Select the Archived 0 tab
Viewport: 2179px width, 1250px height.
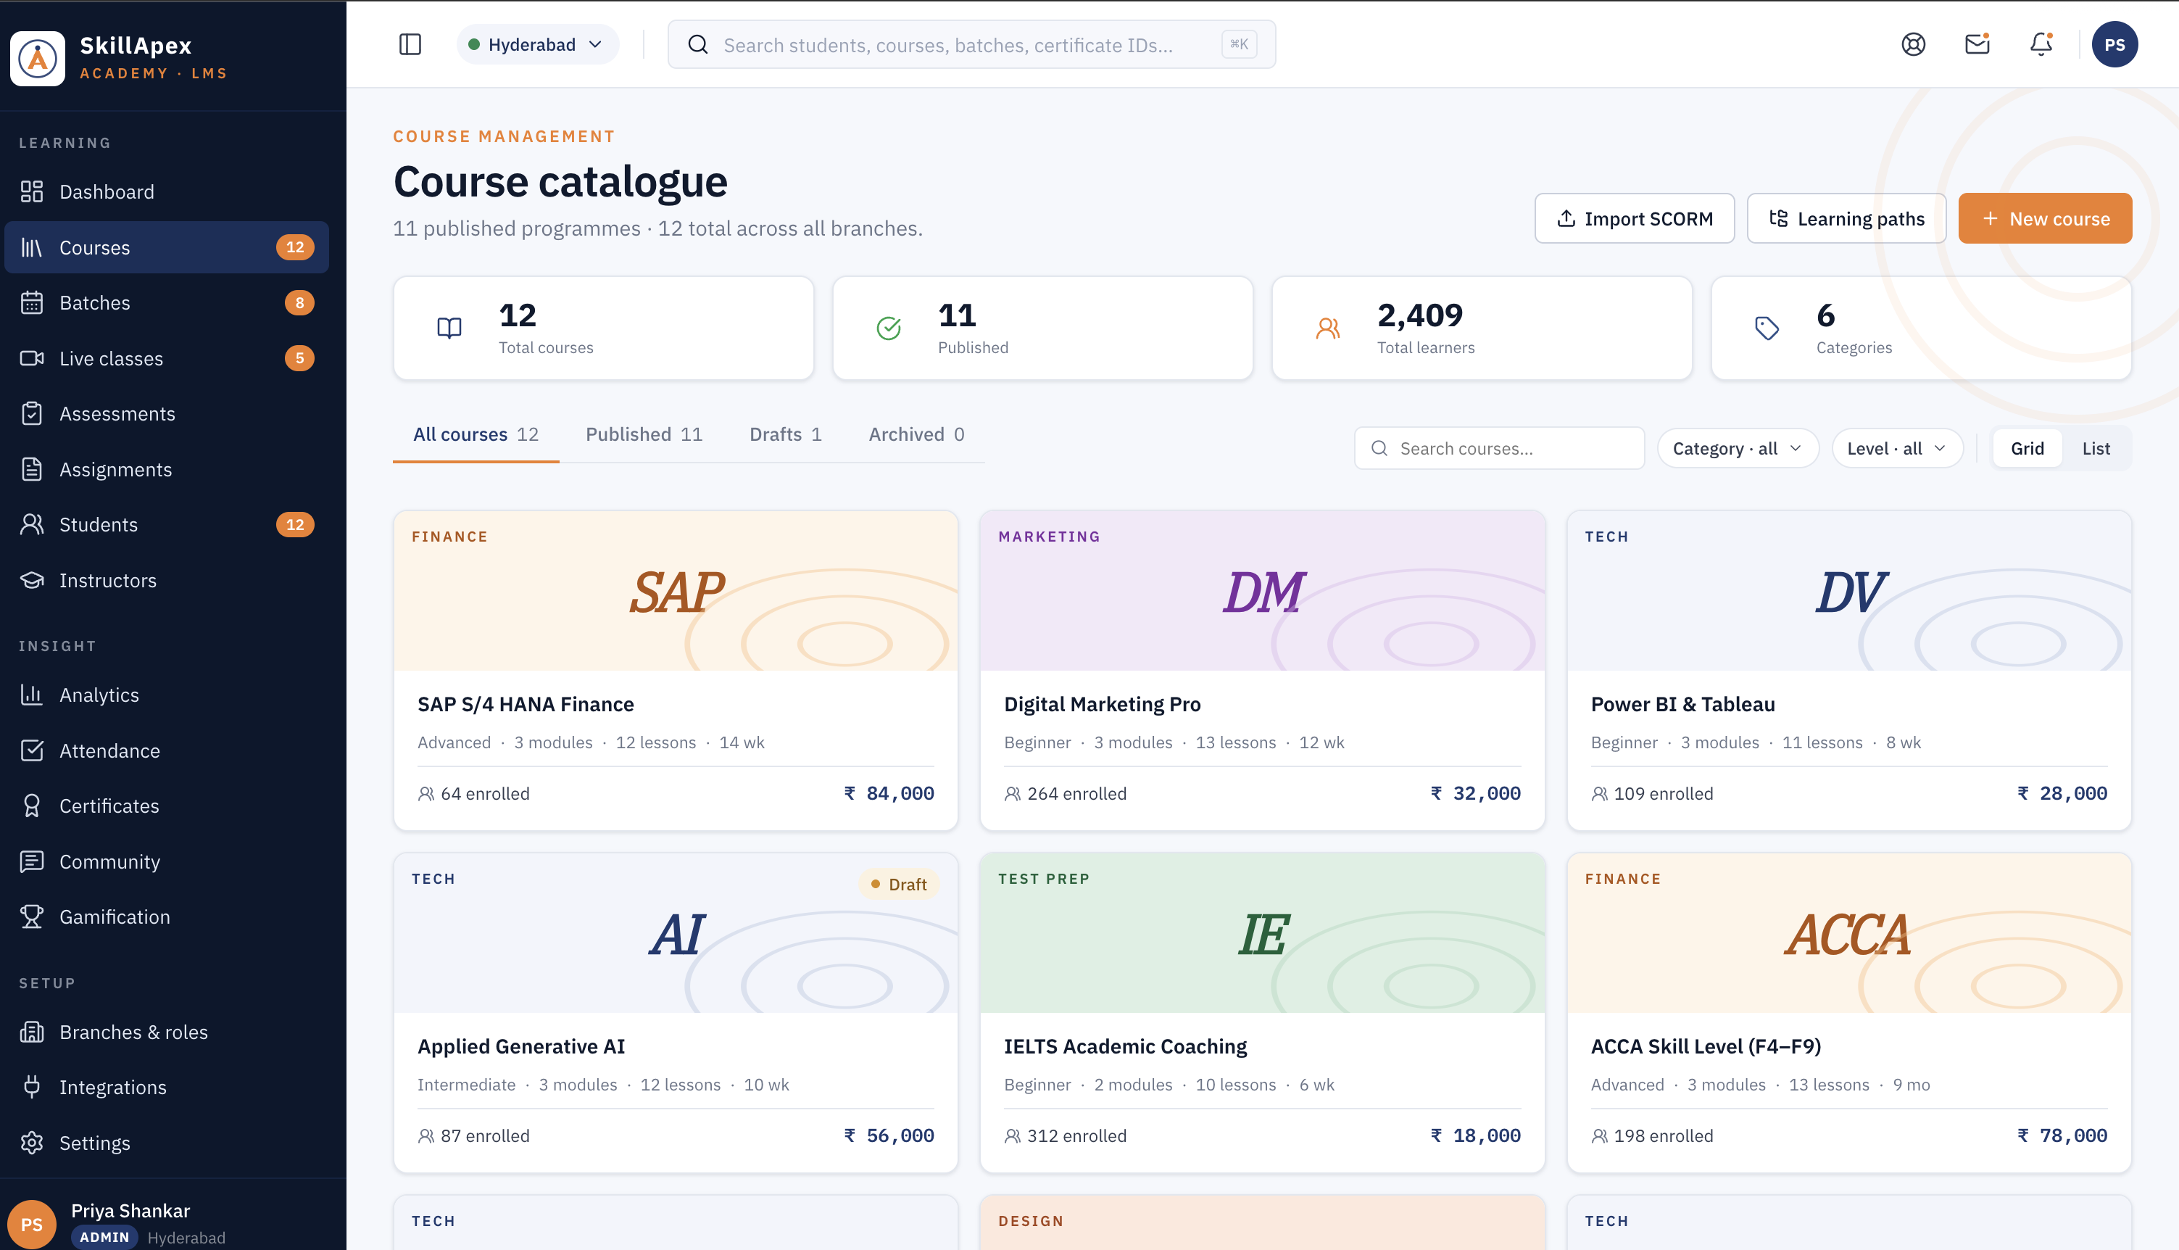click(916, 434)
